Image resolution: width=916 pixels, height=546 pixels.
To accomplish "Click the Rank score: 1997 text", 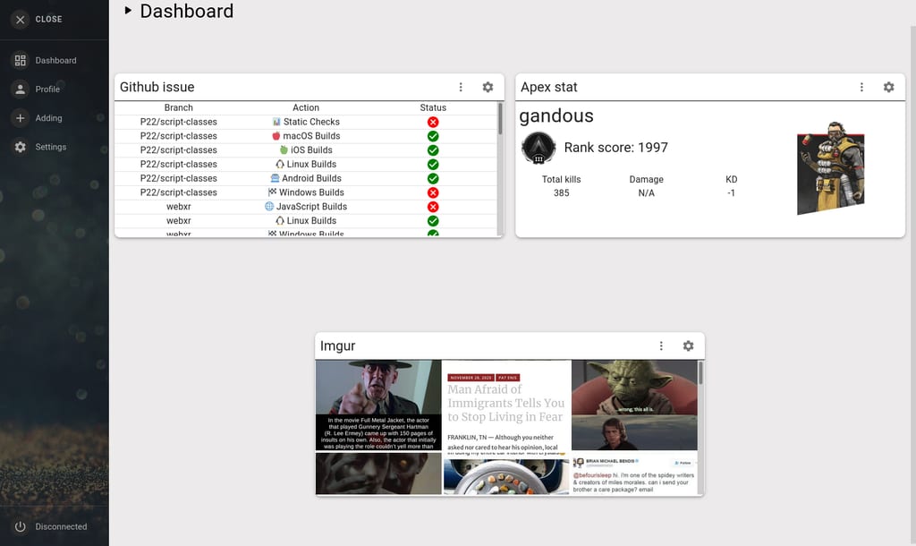I will pos(615,148).
